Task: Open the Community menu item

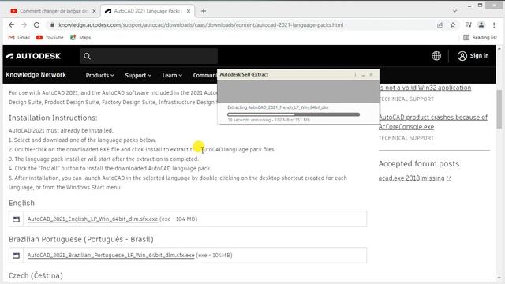Action: [x=205, y=75]
